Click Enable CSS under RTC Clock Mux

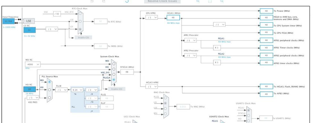(x=83, y=38)
